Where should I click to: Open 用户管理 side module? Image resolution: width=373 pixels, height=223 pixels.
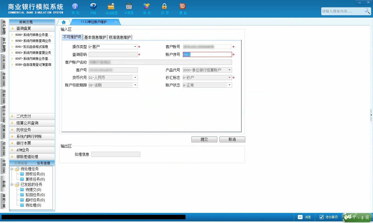(4, 27)
